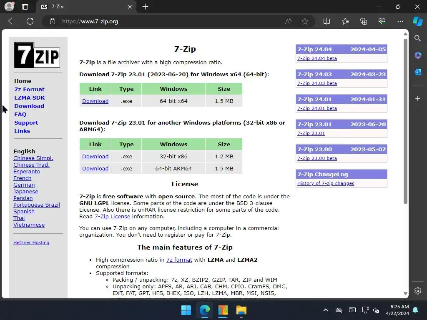Switch language to Persian
Image resolution: width=427 pixels, height=320 pixels.
pos(23,198)
